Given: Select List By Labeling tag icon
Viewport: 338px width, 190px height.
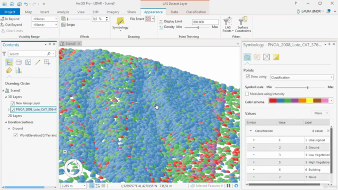Looking at the screenshot, I should (x=10, y=70).
